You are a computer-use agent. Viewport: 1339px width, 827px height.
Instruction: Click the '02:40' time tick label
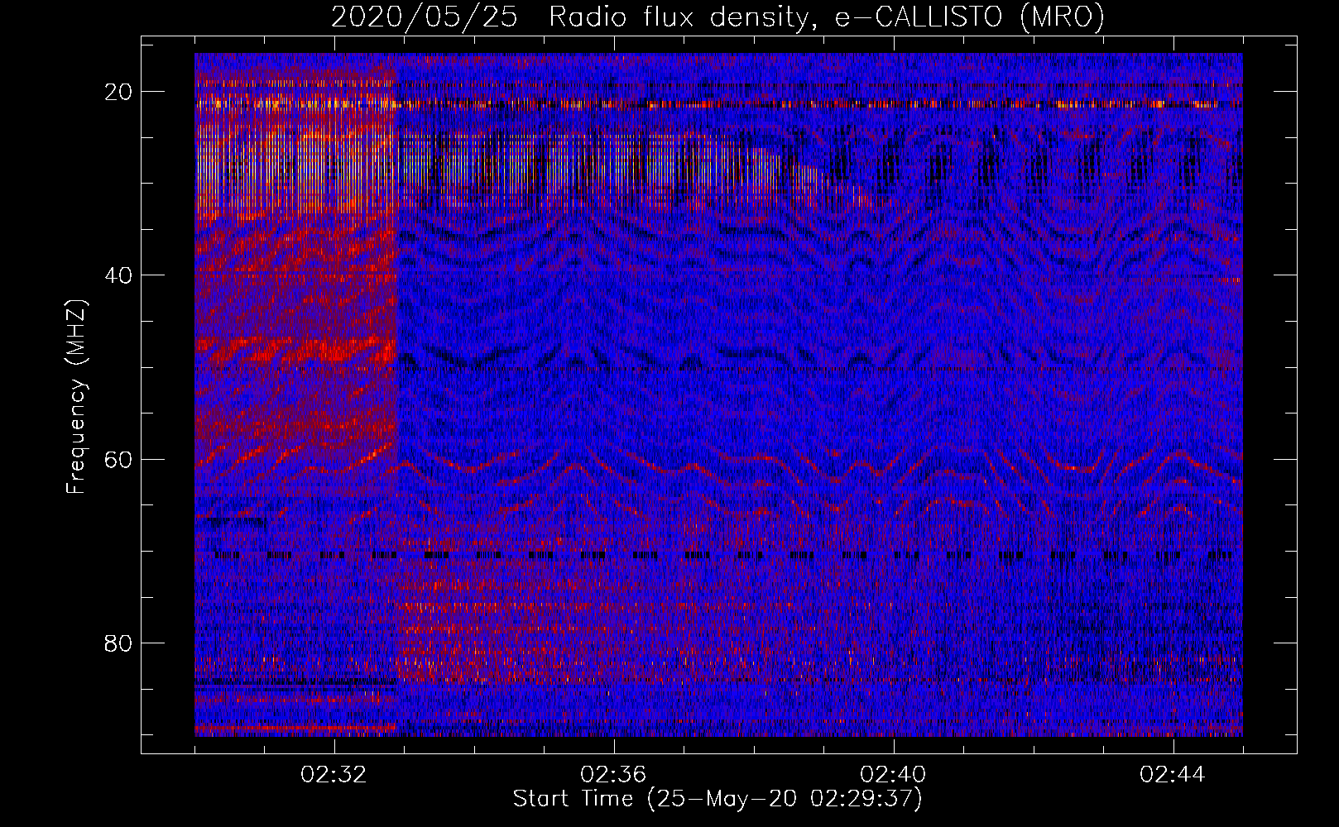(894, 775)
